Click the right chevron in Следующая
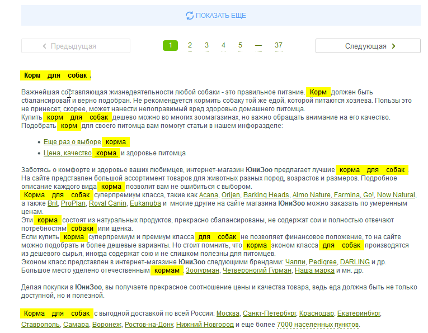 point(393,46)
